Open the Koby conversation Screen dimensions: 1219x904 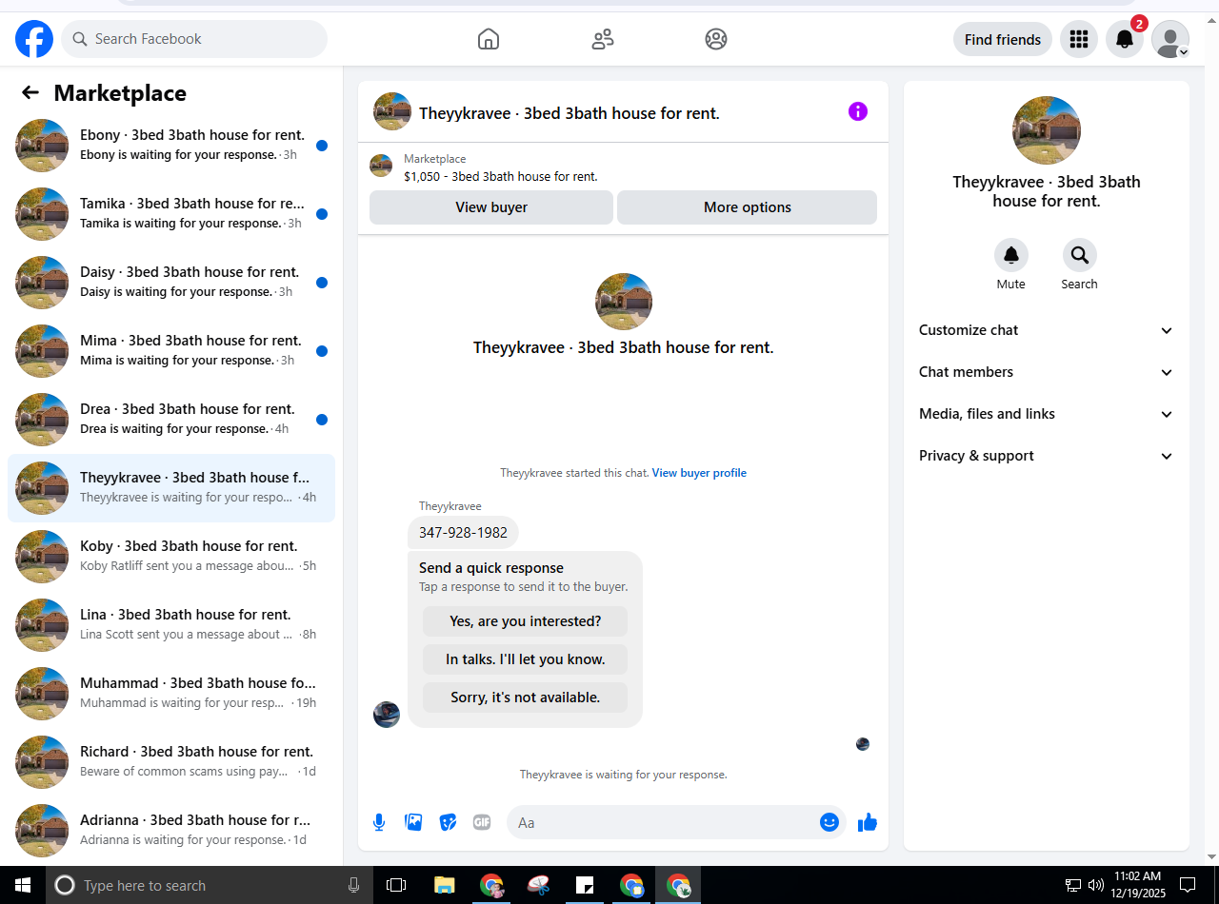pos(171,557)
